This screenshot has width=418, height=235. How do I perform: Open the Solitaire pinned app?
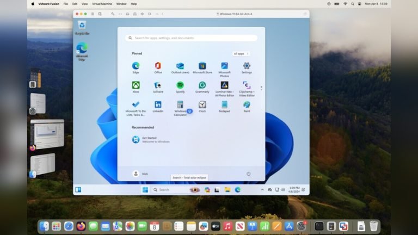click(x=158, y=87)
